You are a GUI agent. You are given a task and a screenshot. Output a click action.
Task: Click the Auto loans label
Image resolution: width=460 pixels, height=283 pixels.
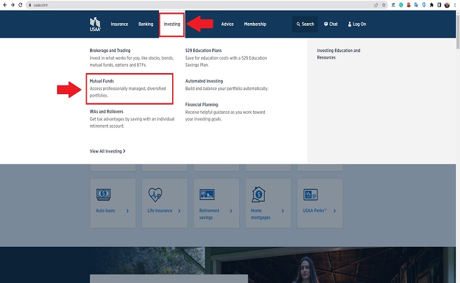coord(105,211)
